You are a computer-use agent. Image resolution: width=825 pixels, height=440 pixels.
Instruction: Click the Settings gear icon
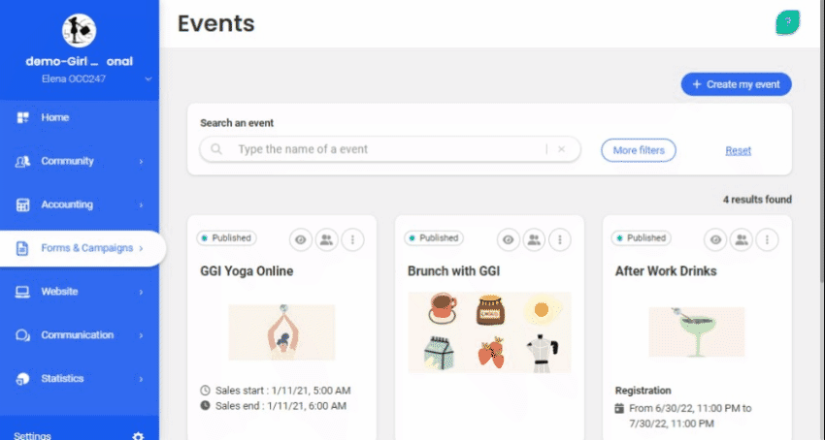138,435
